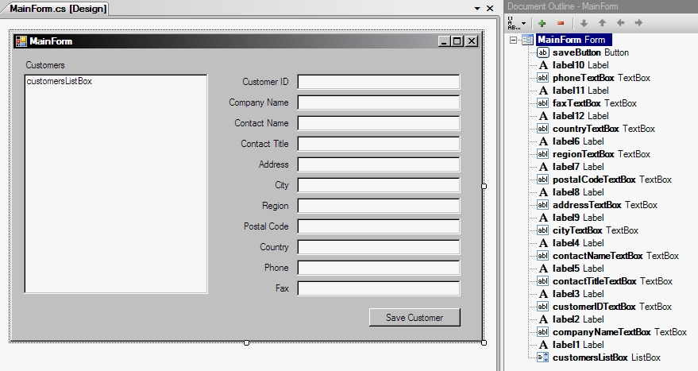This screenshot has width=698, height=371.
Task: Click the red minus icon in Document Outline toolbar
Action: 561,23
